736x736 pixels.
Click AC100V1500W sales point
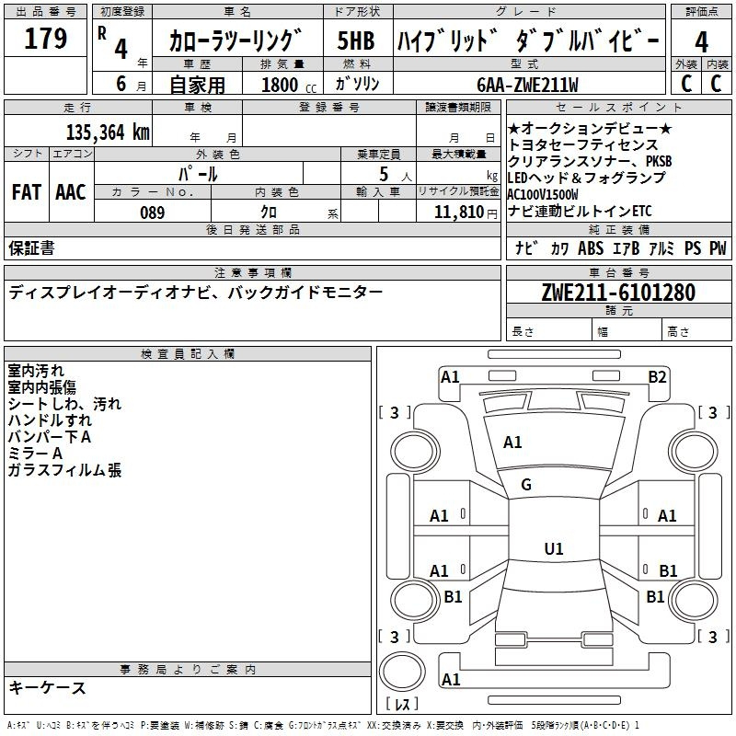543,194
